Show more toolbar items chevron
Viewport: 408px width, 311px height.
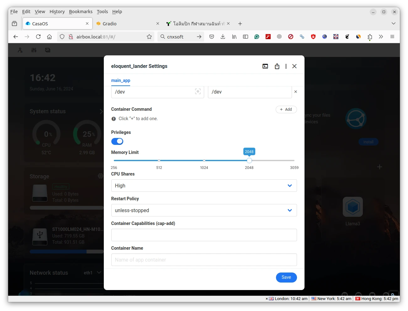(x=381, y=37)
